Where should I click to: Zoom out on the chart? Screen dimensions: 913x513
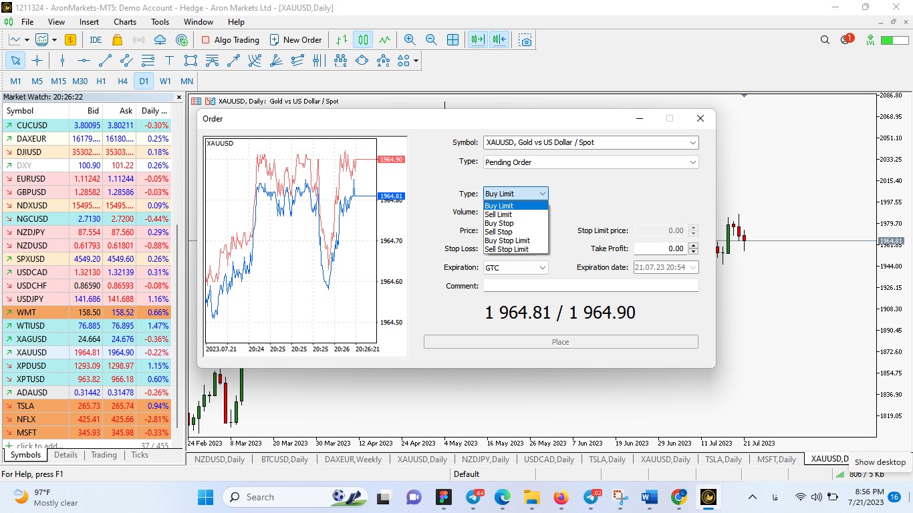(x=431, y=40)
